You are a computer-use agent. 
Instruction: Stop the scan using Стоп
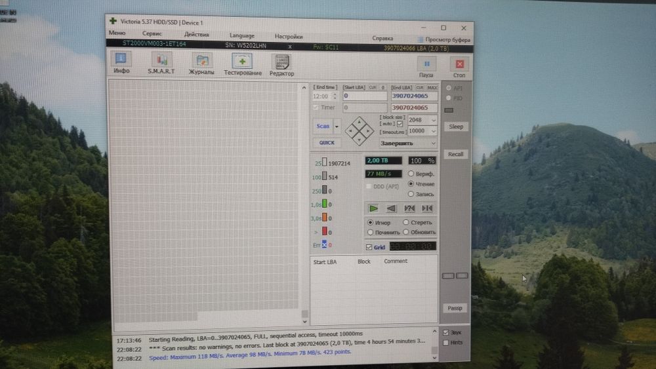[459, 68]
